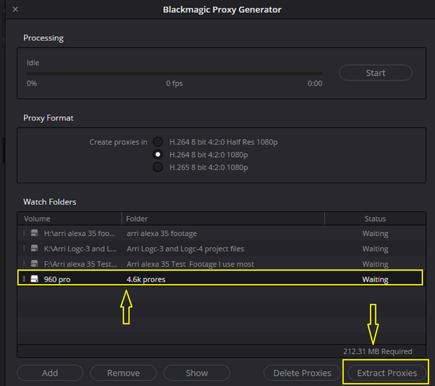The image size is (435, 386).
Task: Click the processing progress bar
Action: (174, 73)
